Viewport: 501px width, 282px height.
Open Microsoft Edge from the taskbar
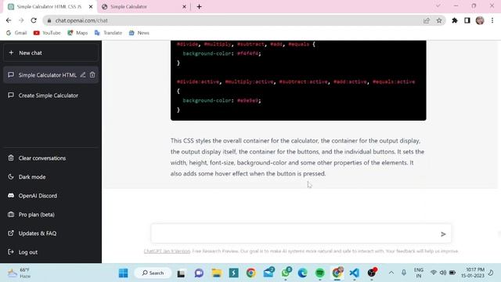click(303, 273)
